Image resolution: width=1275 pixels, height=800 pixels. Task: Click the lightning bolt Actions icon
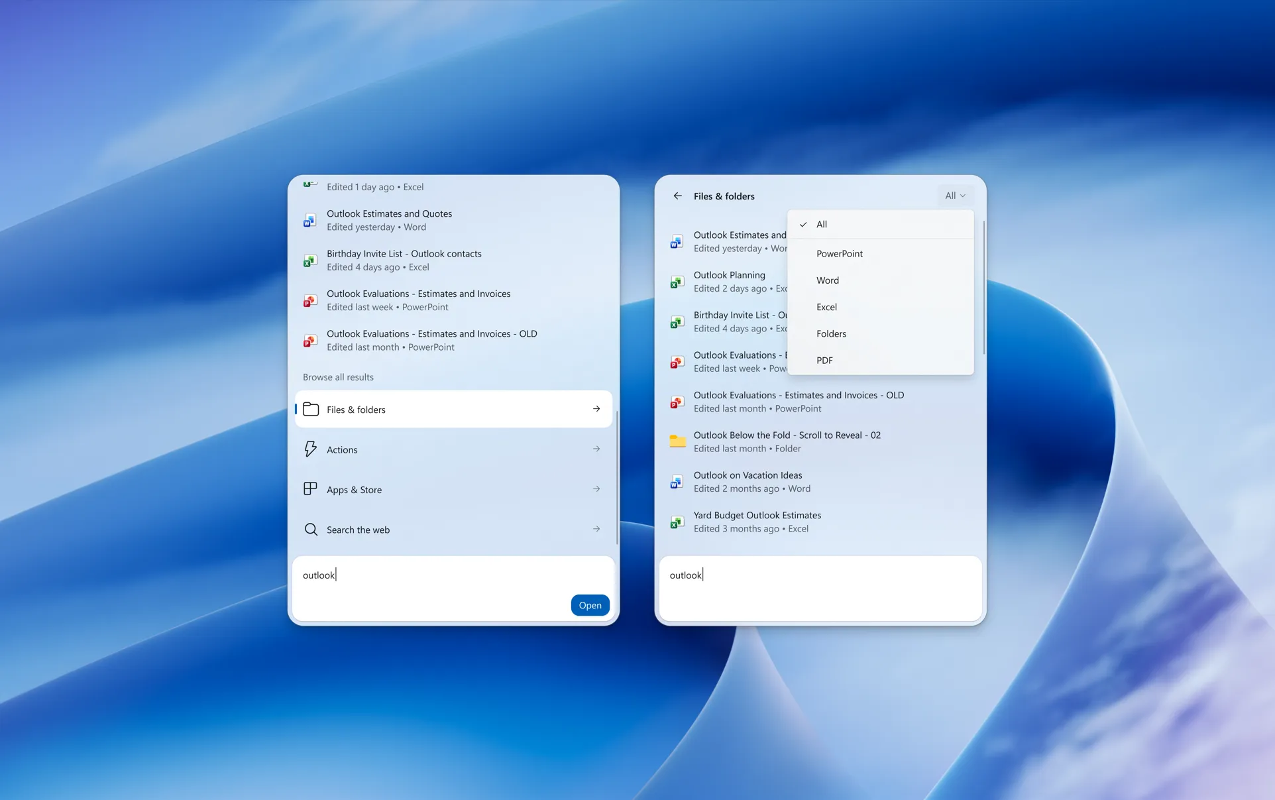tap(310, 449)
